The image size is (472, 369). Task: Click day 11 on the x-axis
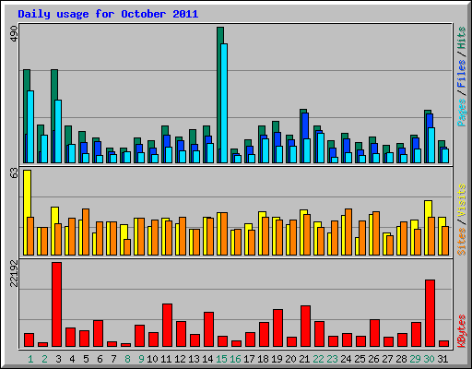click(166, 359)
